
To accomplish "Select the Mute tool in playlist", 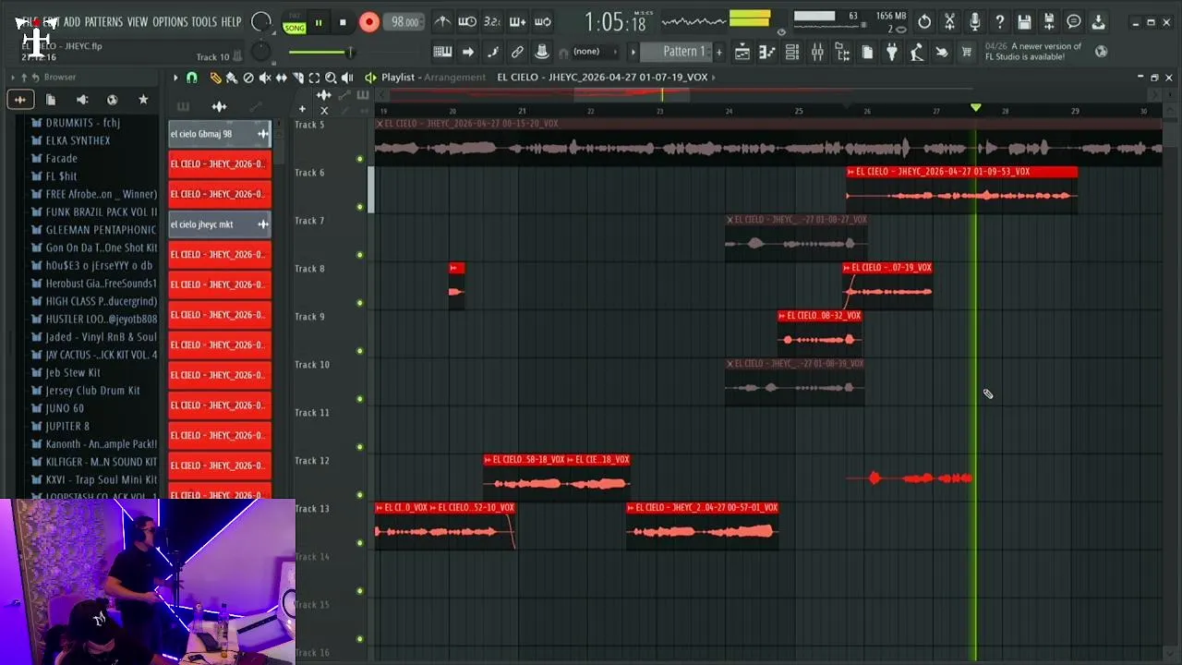I will pos(265,78).
